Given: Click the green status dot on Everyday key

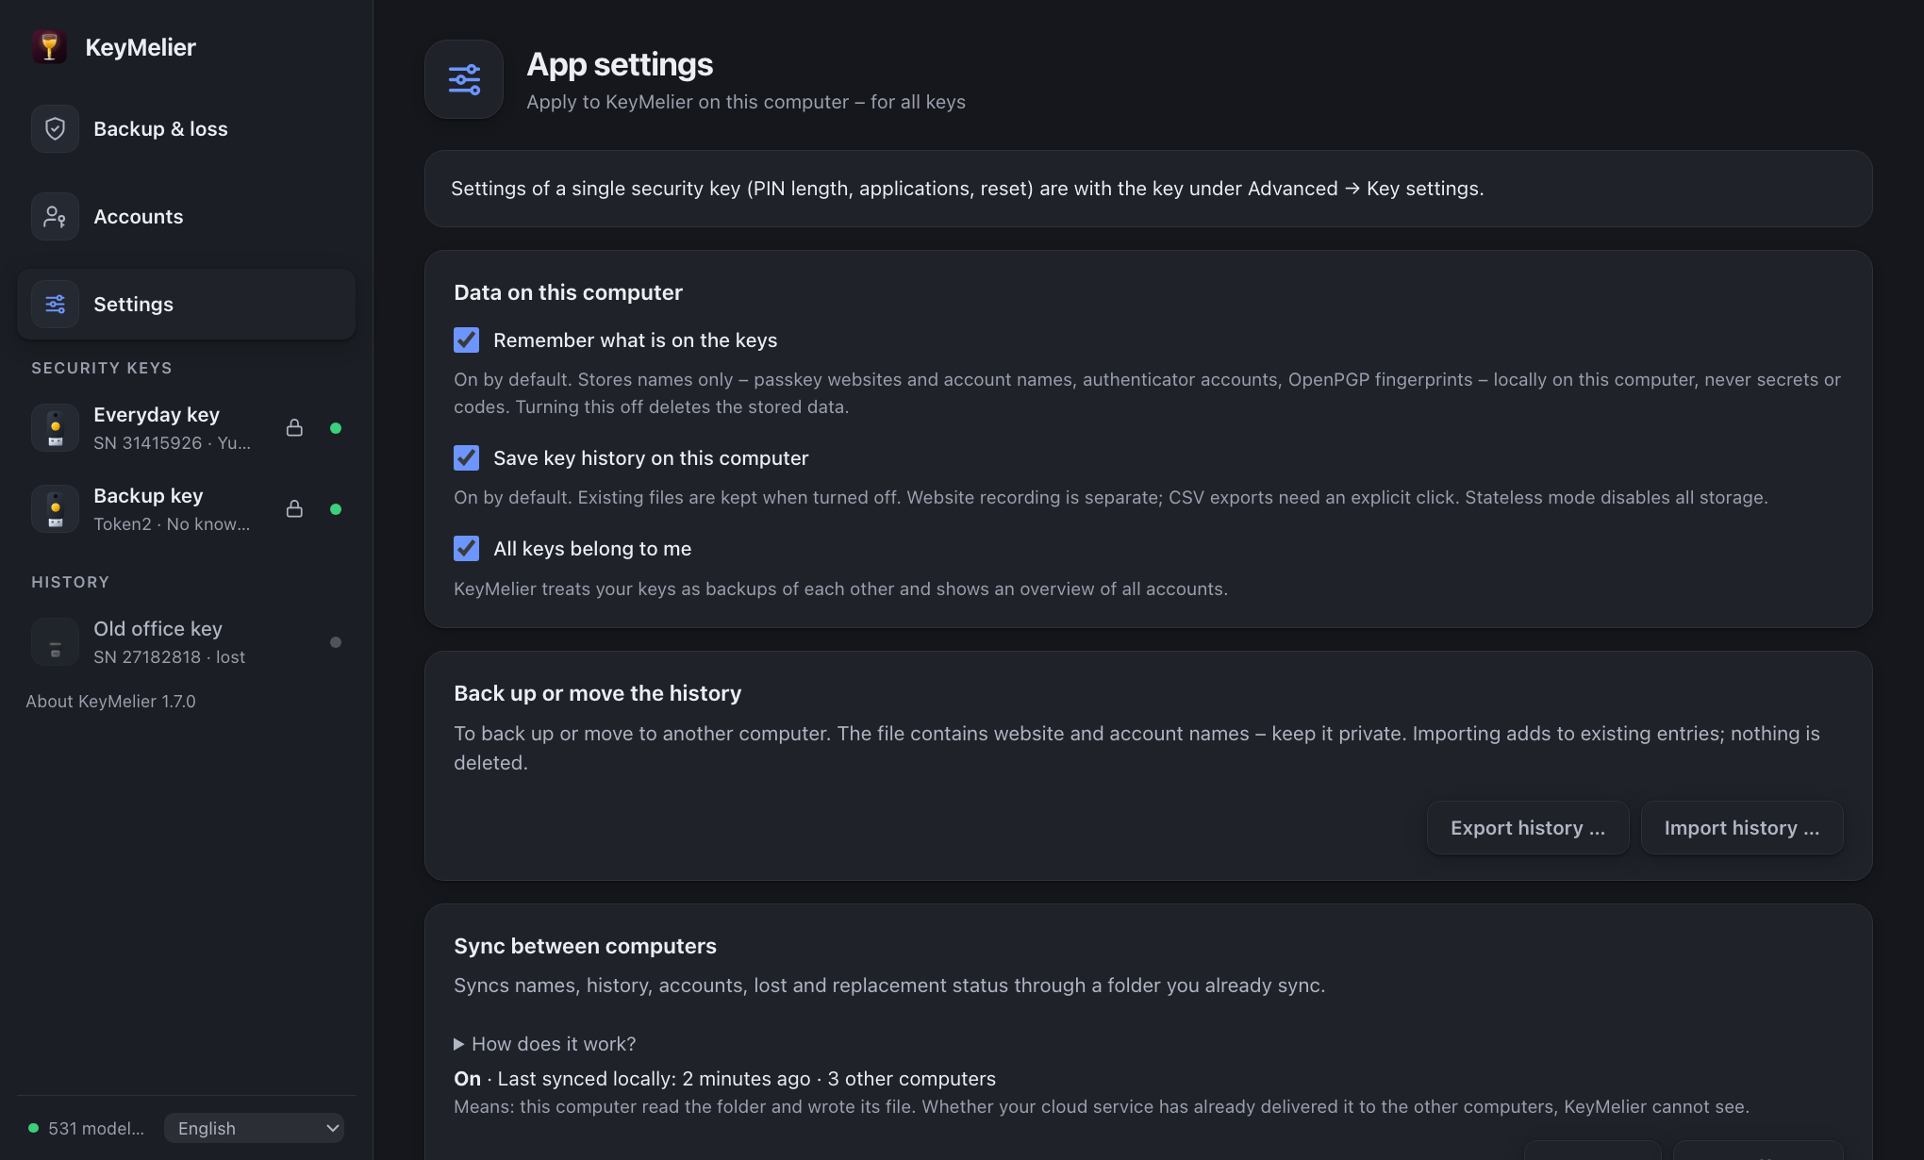Looking at the screenshot, I should click(336, 428).
